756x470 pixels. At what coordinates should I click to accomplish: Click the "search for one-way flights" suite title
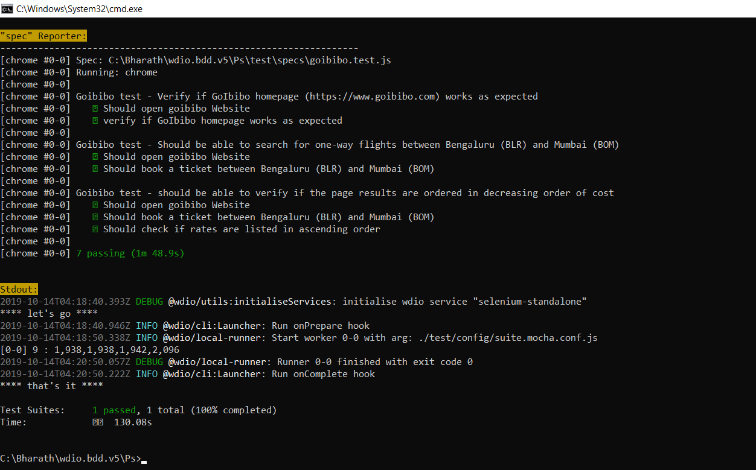click(x=347, y=145)
